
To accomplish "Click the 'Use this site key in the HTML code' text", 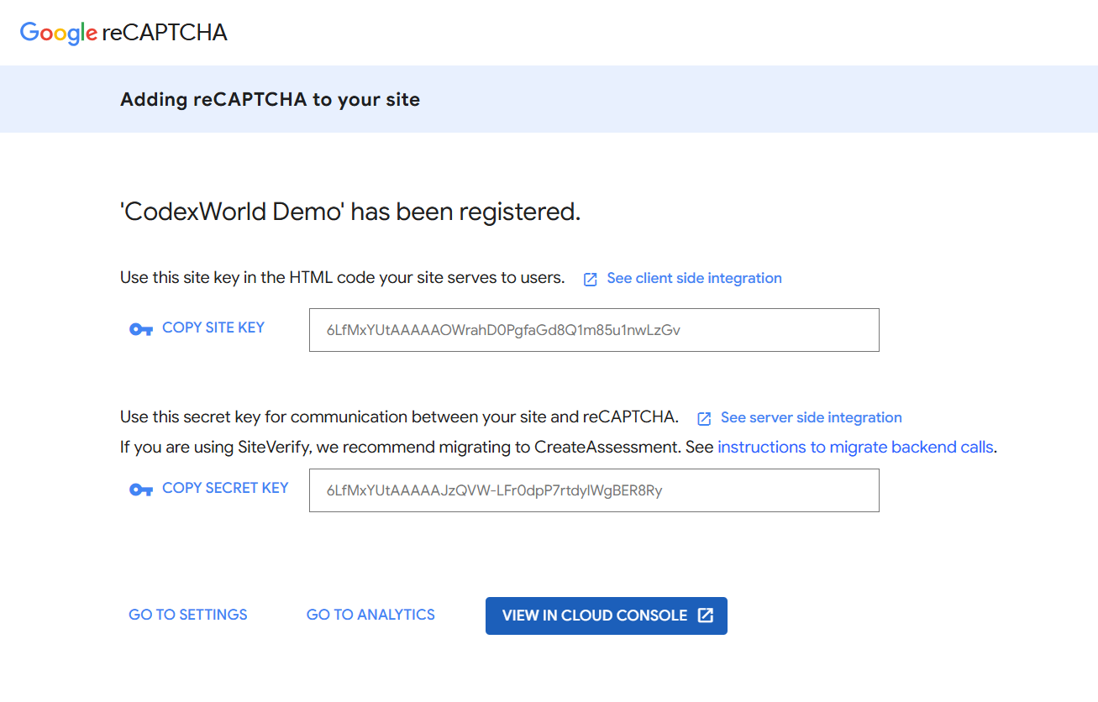I will click(343, 278).
